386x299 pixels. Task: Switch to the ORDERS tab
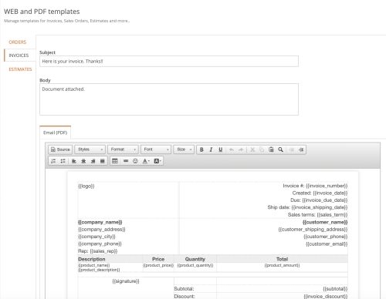click(x=18, y=42)
